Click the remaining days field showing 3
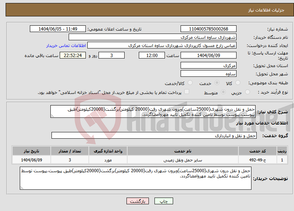 [112, 55]
